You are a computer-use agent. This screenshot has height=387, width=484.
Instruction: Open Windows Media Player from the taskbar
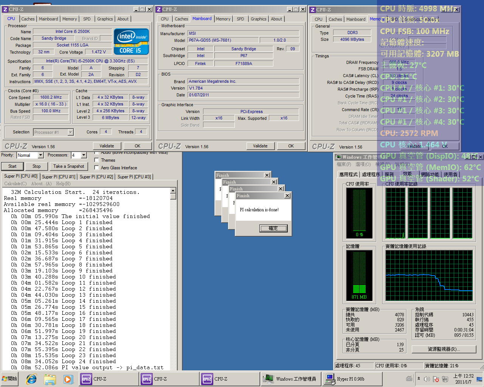68,379
